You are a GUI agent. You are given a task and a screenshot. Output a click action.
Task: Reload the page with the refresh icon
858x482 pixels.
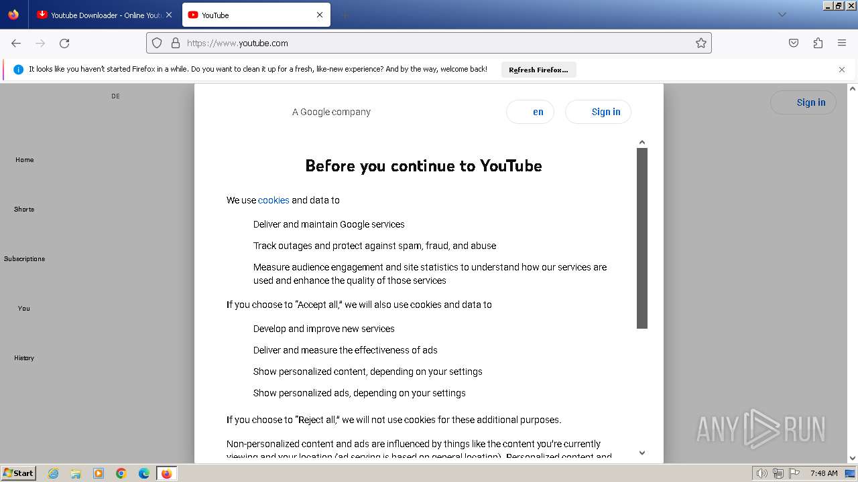pyautogui.click(x=64, y=43)
